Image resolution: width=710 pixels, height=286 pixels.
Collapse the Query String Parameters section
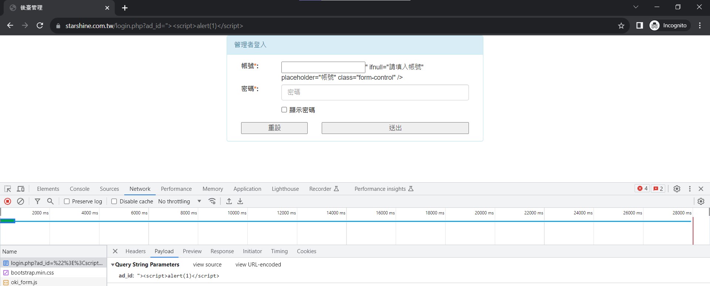coord(113,265)
